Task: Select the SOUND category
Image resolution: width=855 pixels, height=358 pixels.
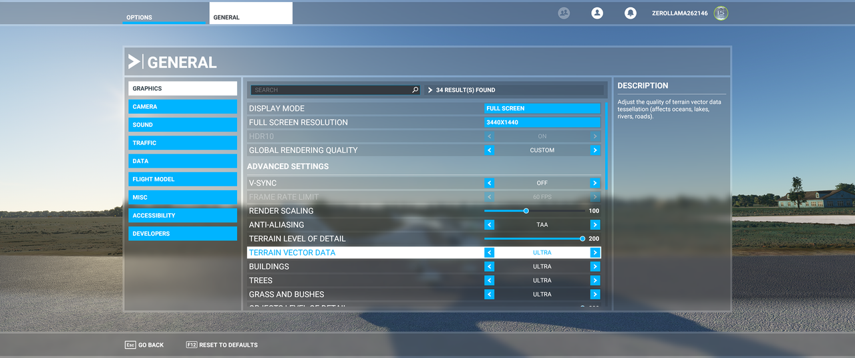Action: tap(182, 125)
